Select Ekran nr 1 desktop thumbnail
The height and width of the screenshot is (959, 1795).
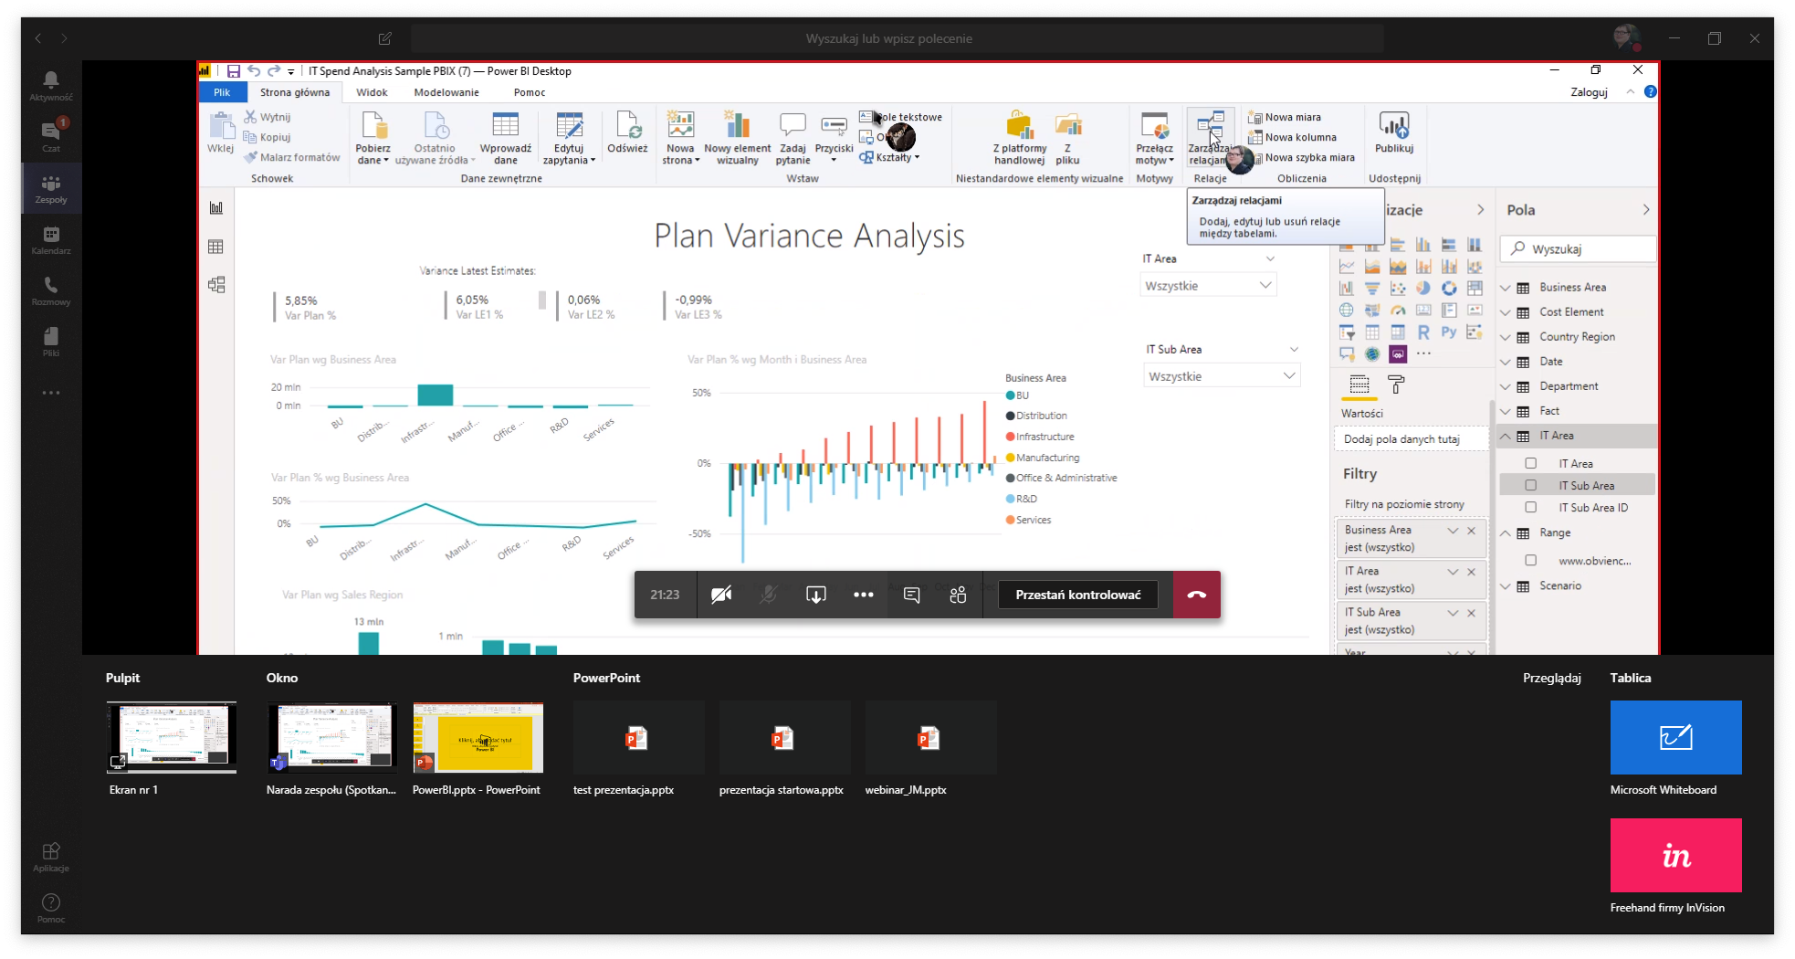[x=172, y=738]
